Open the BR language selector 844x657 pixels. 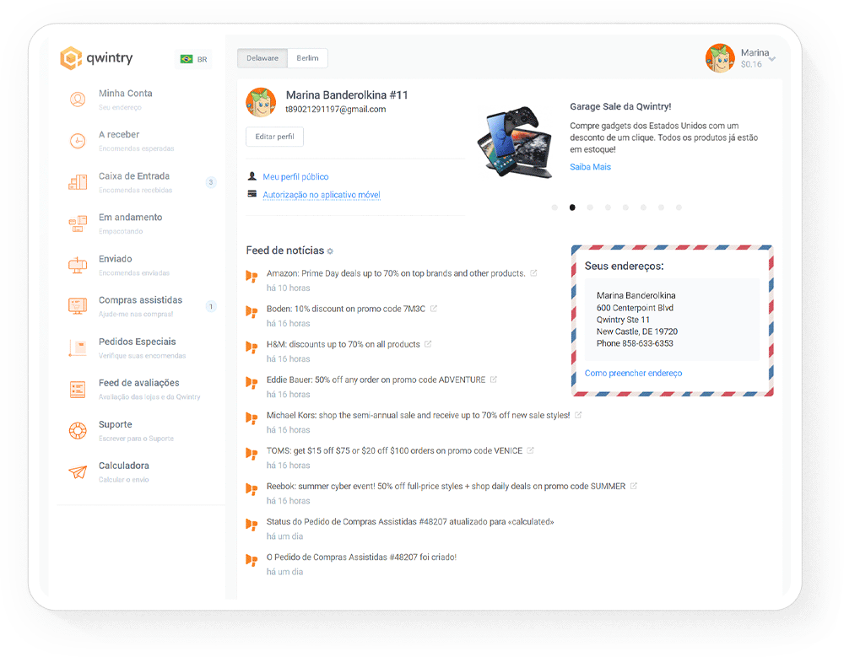click(193, 59)
